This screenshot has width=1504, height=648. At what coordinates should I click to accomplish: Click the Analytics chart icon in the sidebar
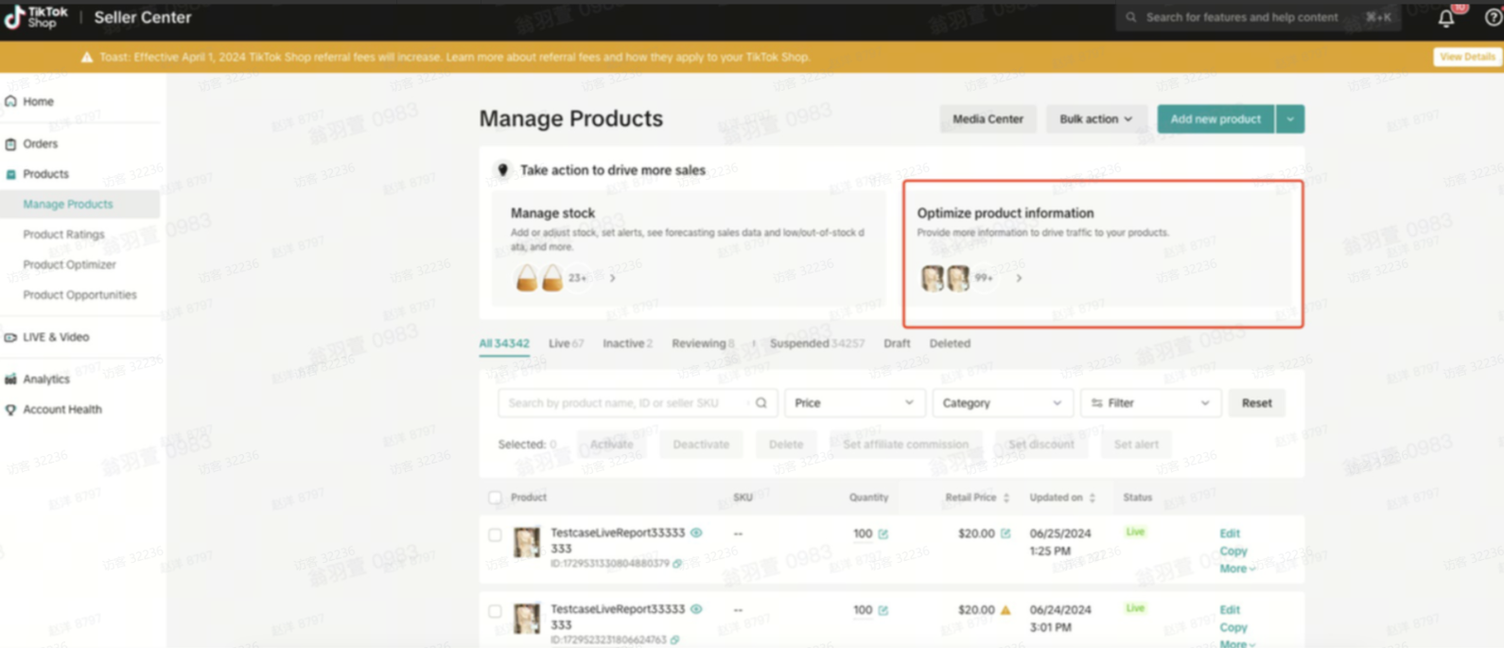tap(10, 378)
